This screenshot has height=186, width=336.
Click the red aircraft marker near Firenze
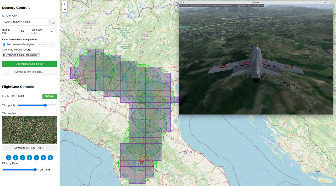pos(142,162)
